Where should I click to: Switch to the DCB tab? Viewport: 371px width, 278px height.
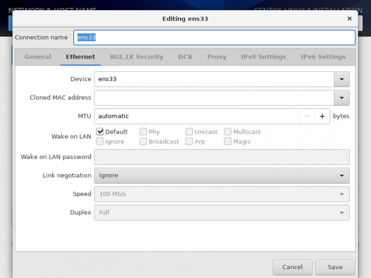pyautogui.click(x=185, y=57)
